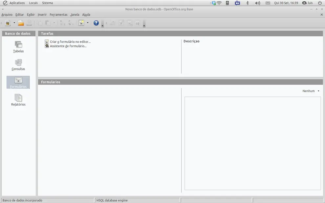Image resolution: width=325 pixels, height=203 pixels.
Task: Select Tabelas in the database pane
Action: tap(18, 47)
